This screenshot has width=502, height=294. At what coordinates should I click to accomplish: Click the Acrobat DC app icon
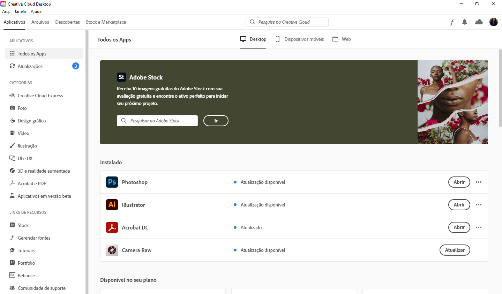point(112,227)
